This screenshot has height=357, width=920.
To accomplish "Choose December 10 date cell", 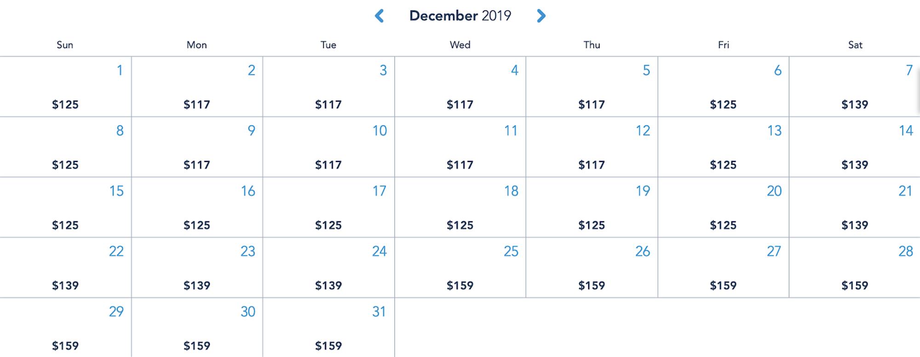I will point(328,147).
